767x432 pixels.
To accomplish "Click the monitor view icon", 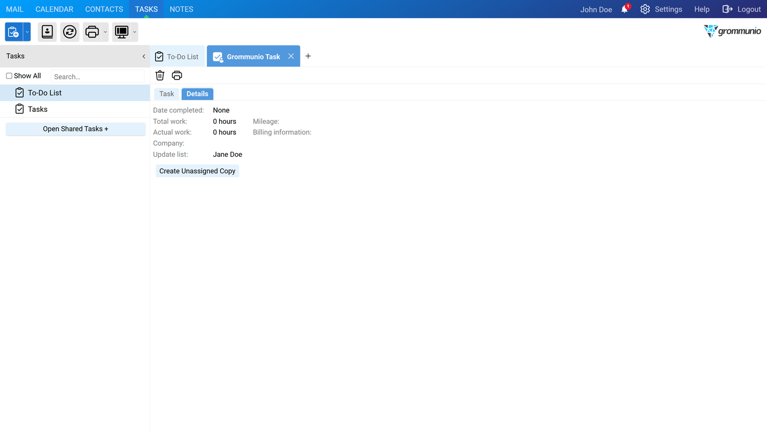I will (122, 32).
